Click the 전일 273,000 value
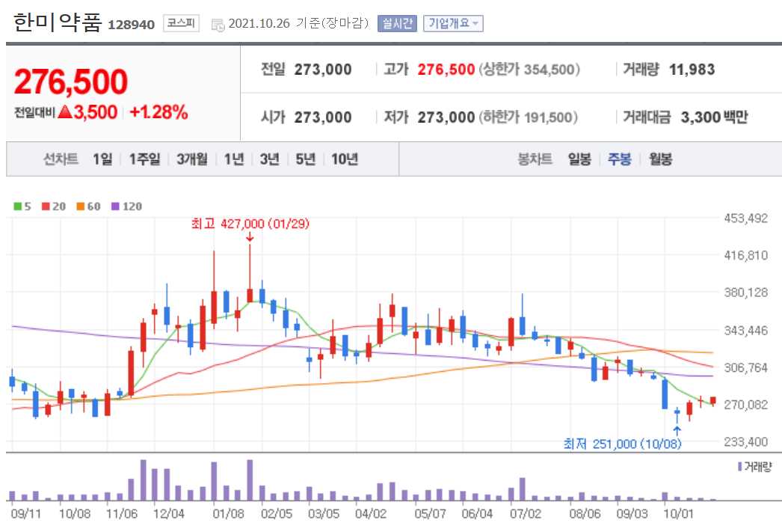Image resolution: width=782 pixels, height=526 pixels. tap(323, 70)
